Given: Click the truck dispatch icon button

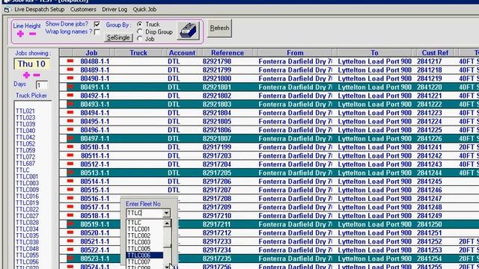Looking at the screenshot, I should point(188,31).
